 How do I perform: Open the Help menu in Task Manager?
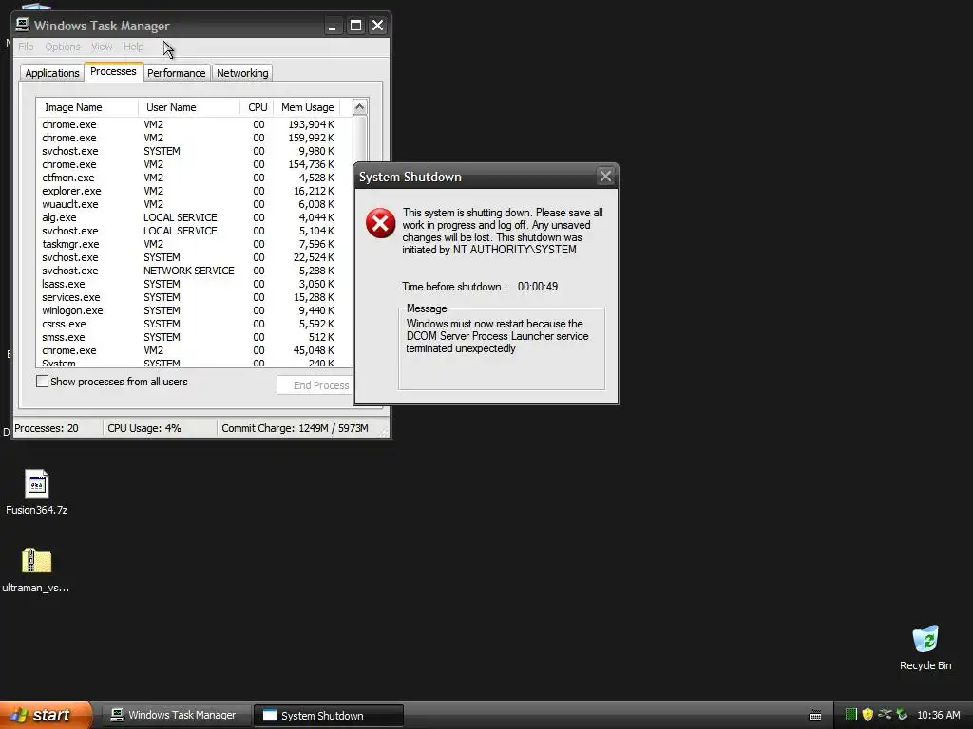point(133,47)
